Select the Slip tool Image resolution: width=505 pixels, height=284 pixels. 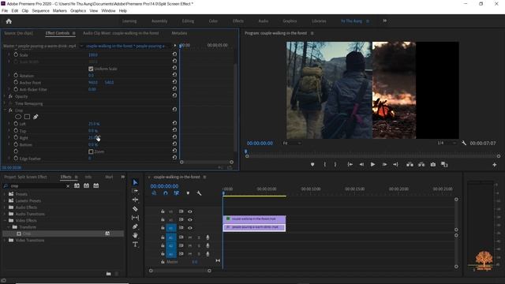(x=135, y=218)
